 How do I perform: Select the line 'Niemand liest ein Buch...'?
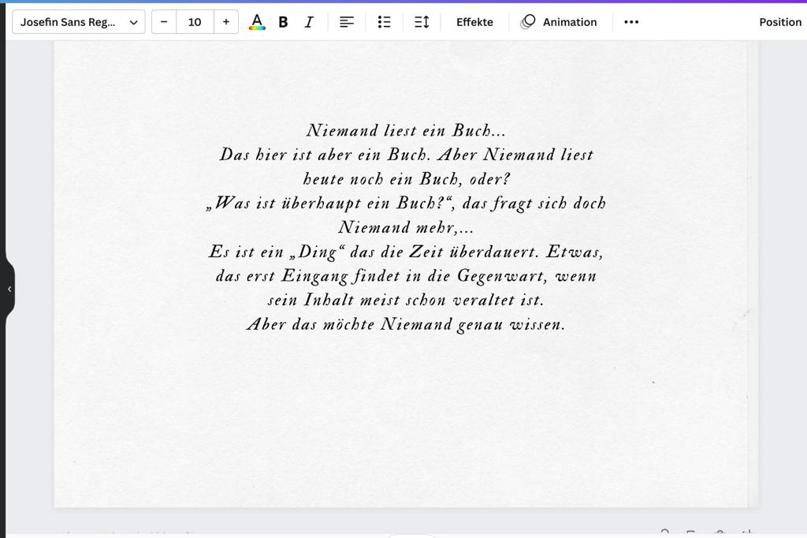pyautogui.click(x=406, y=130)
